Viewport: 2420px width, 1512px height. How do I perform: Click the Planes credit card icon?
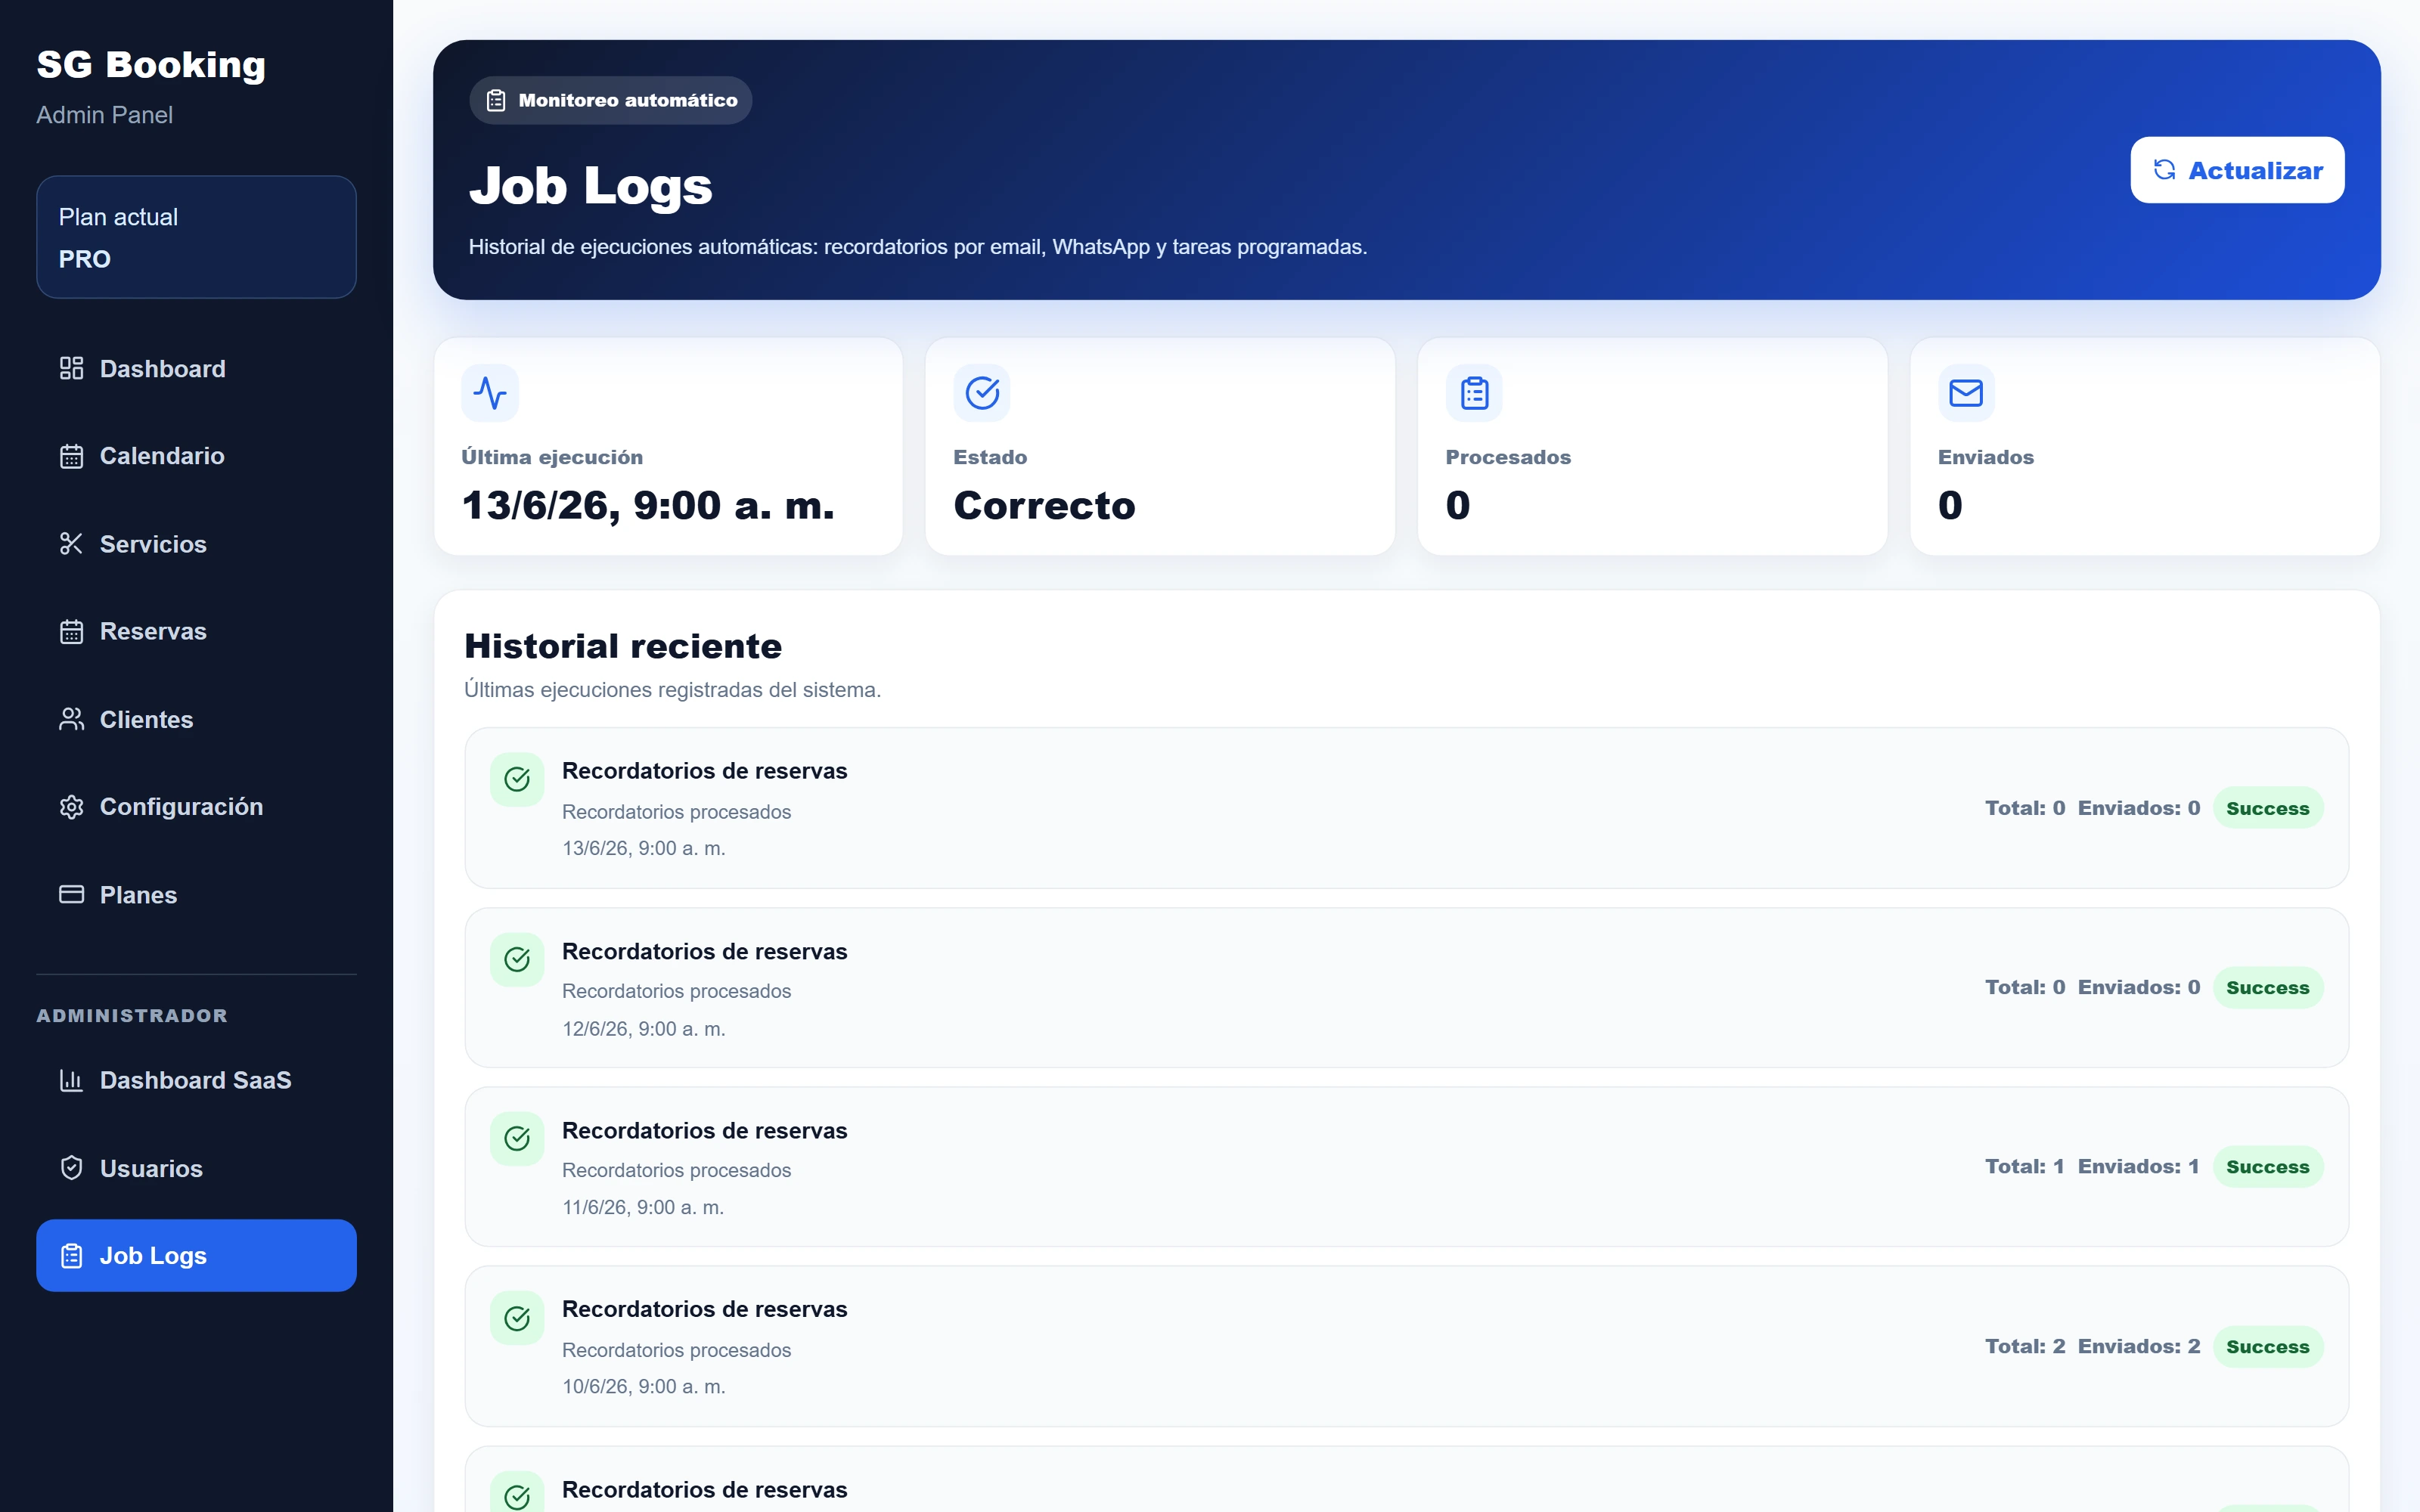coord(71,894)
